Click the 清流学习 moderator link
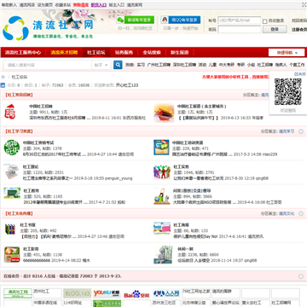This screenshot has height=307, width=307. [287, 131]
